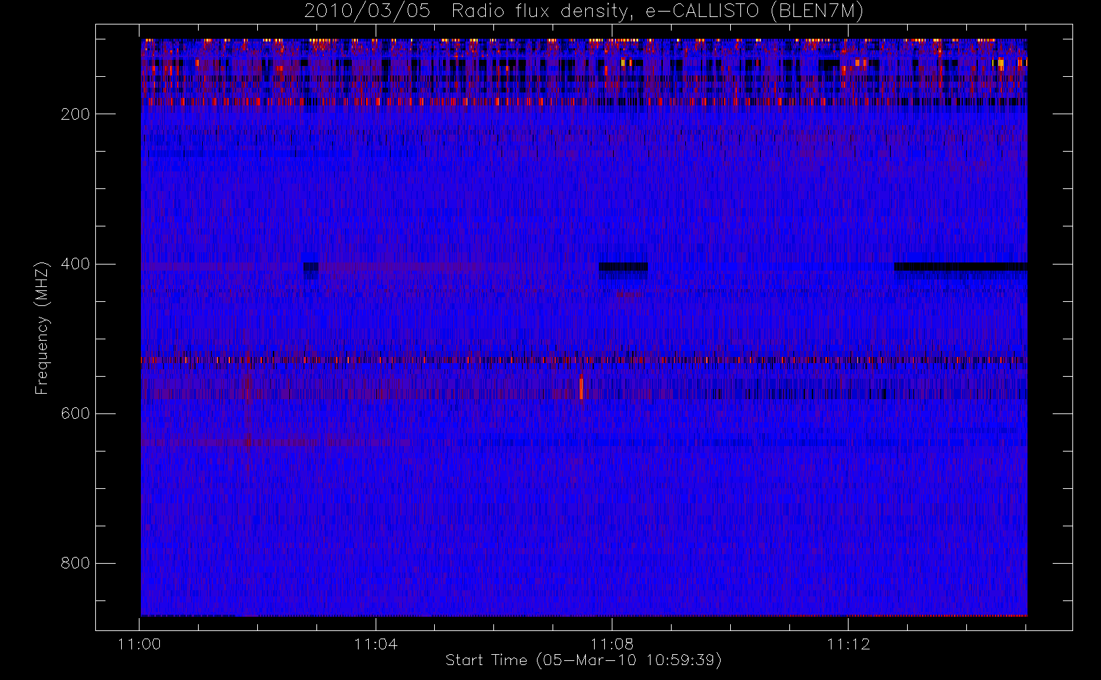Viewport: 1101px width, 680px height.
Task: Click the 'Frequency (MHZ)' y-axis label
Action: click(42, 328)
